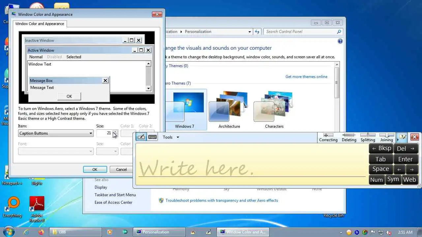Screen dimensions: 422x237
Task: Open Get more themes online link
Action: coord(306,77)
